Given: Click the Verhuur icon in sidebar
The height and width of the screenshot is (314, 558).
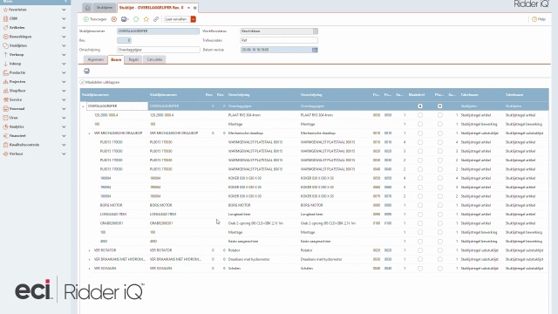Looking at the screenshot, I should click(5, 154).
